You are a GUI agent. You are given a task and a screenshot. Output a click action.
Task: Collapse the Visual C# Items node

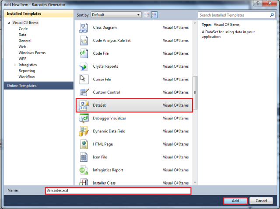coord(9,23)
